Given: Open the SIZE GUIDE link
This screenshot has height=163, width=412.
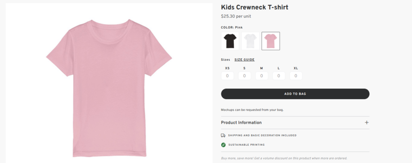Looking at the screenshot, I should point(245,60).
